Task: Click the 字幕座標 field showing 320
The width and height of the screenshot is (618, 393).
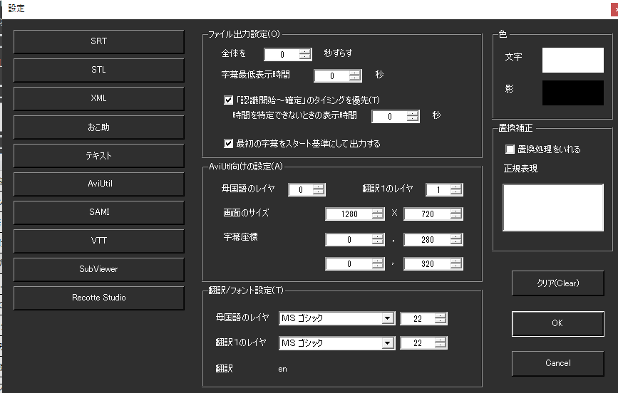Action: tap(427, 264)
